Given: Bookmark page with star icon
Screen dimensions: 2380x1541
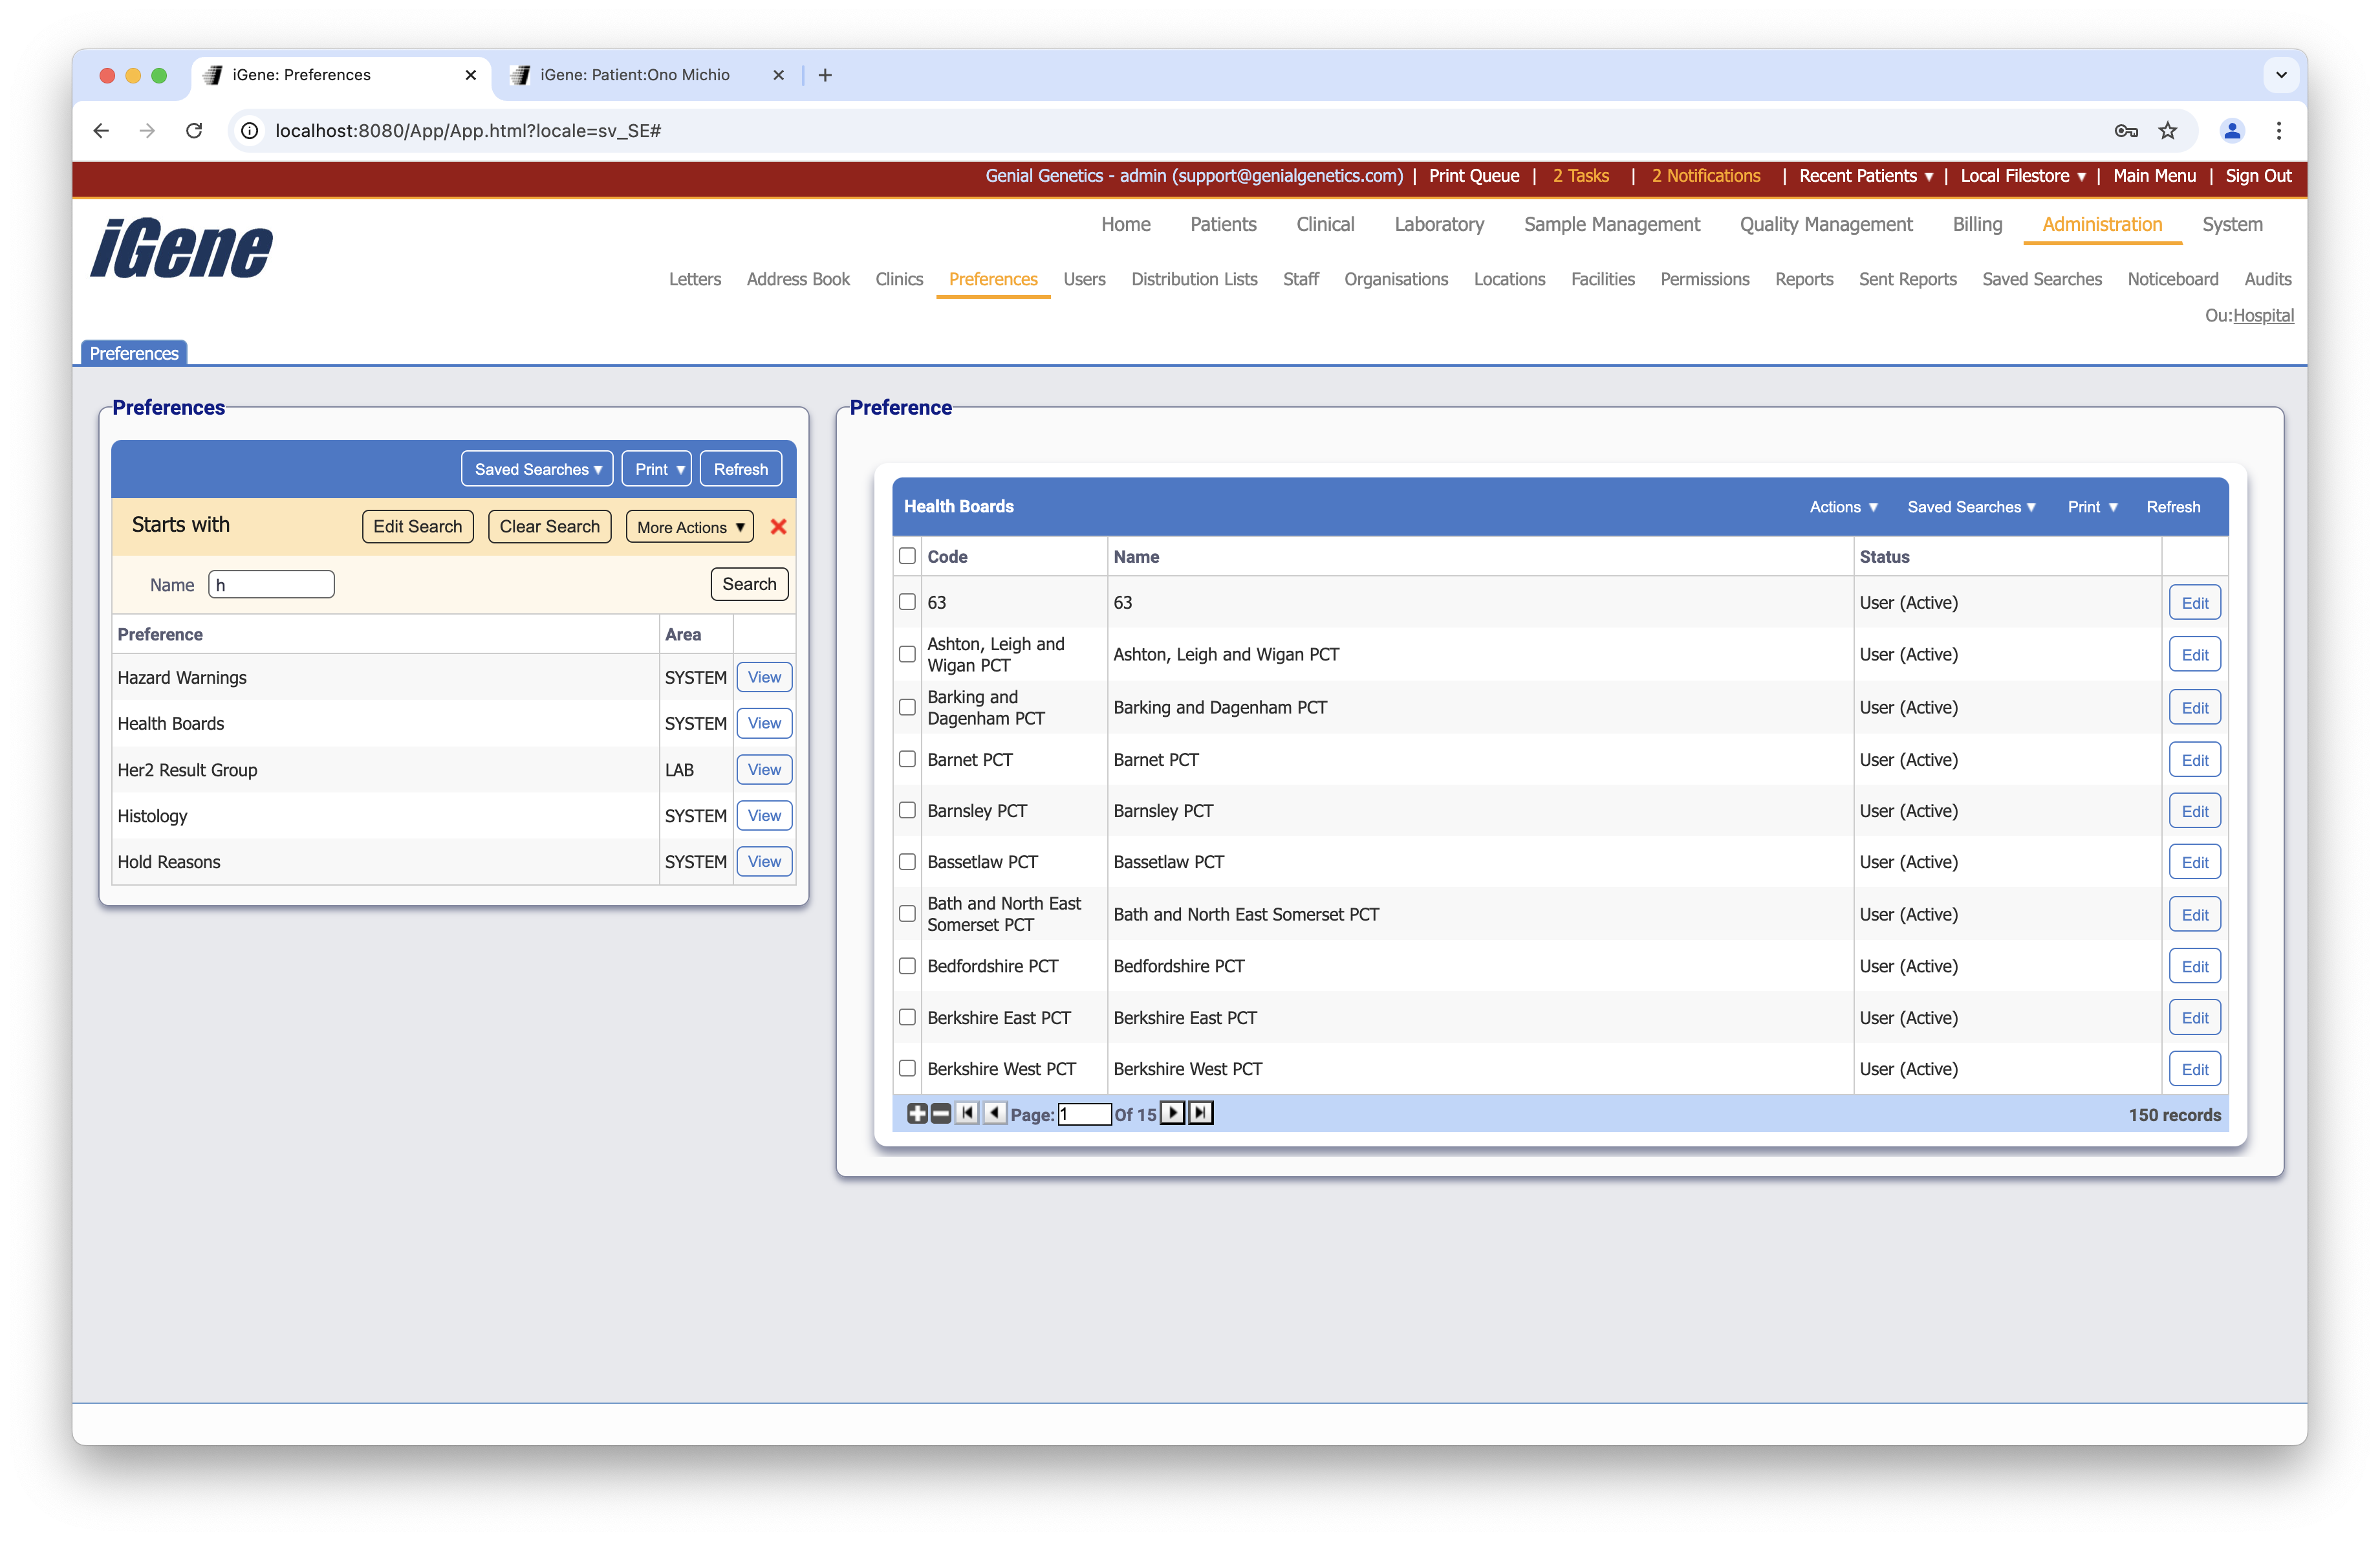Looking at the screenshot, I should coord(2167,131).
